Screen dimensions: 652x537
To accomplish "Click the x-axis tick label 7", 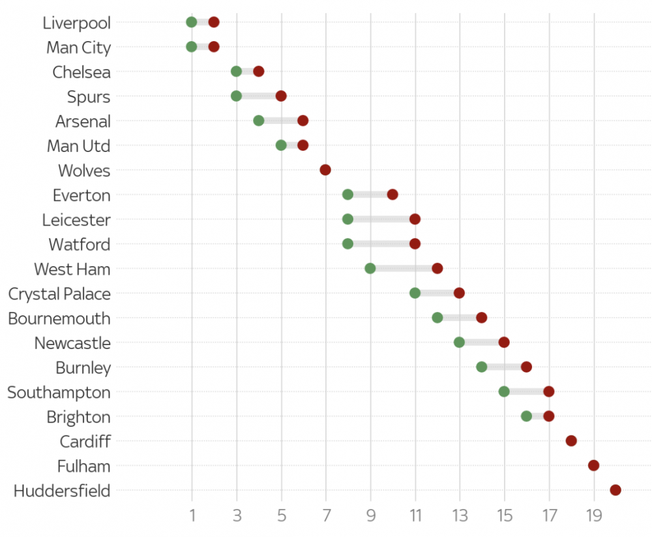I will 326,517.
